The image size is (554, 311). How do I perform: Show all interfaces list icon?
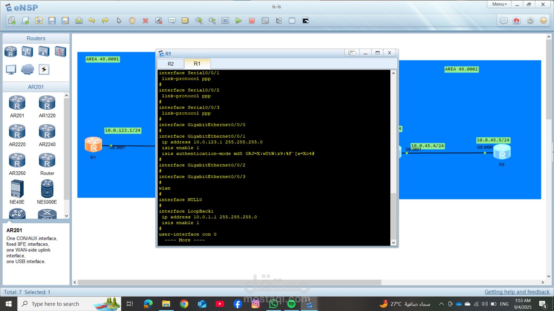click(x=279, y=20)
